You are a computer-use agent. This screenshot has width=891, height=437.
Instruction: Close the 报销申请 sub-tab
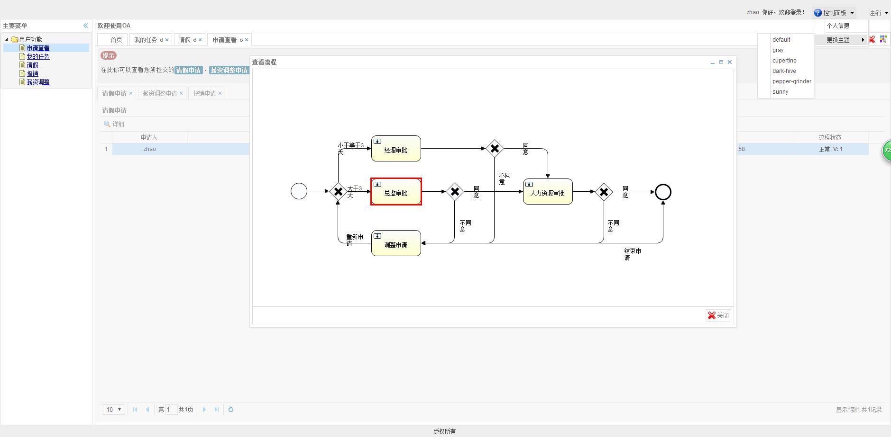(220, 93)
